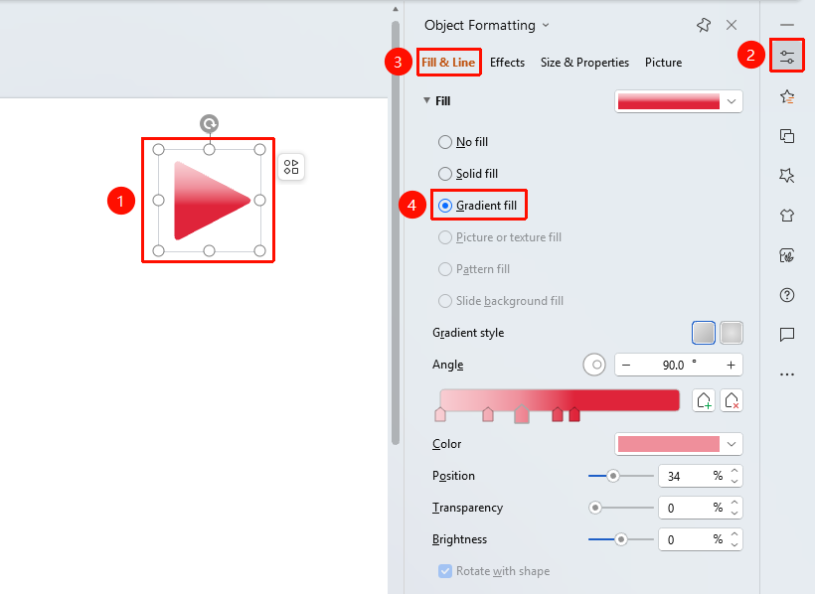Show more sidebar options via ellipsis

tap(787, 374)
